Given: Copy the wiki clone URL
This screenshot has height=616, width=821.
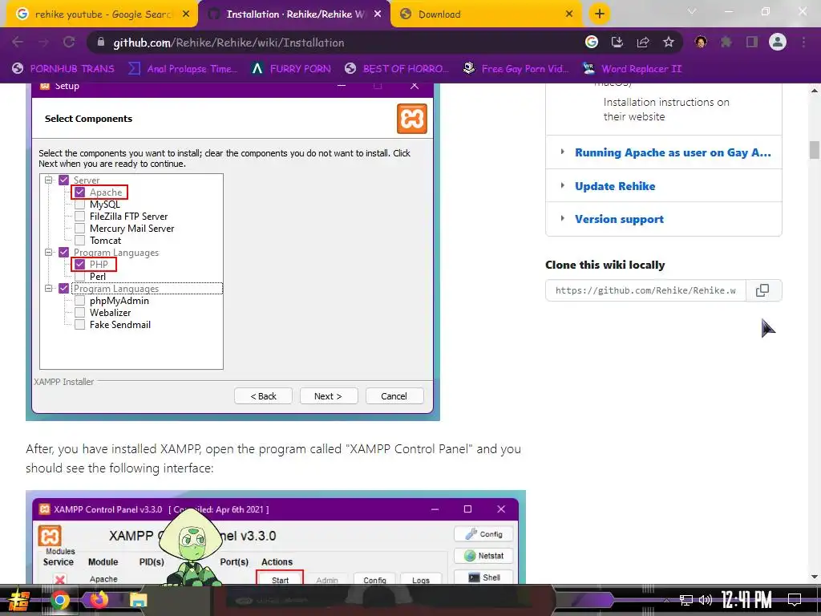Looking at the screenshot, I should click(763, 290).
